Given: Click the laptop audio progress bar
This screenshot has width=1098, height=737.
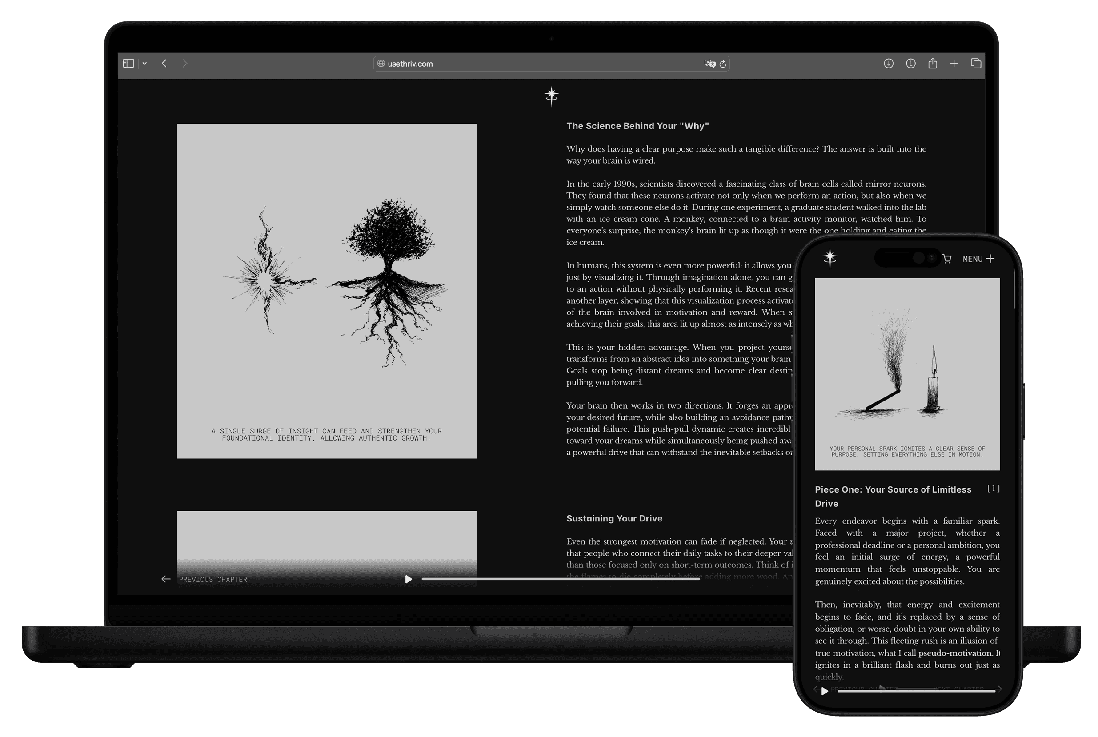Looking at the screenshot, I should coord(560,579).
